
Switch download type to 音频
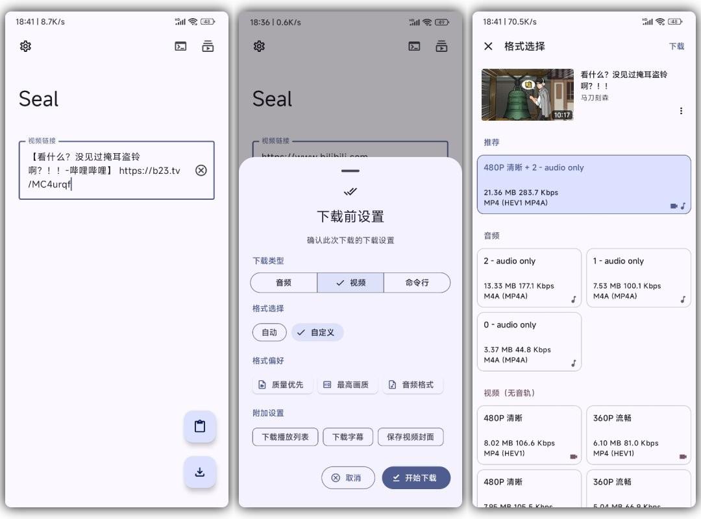(x=284, y=283)
